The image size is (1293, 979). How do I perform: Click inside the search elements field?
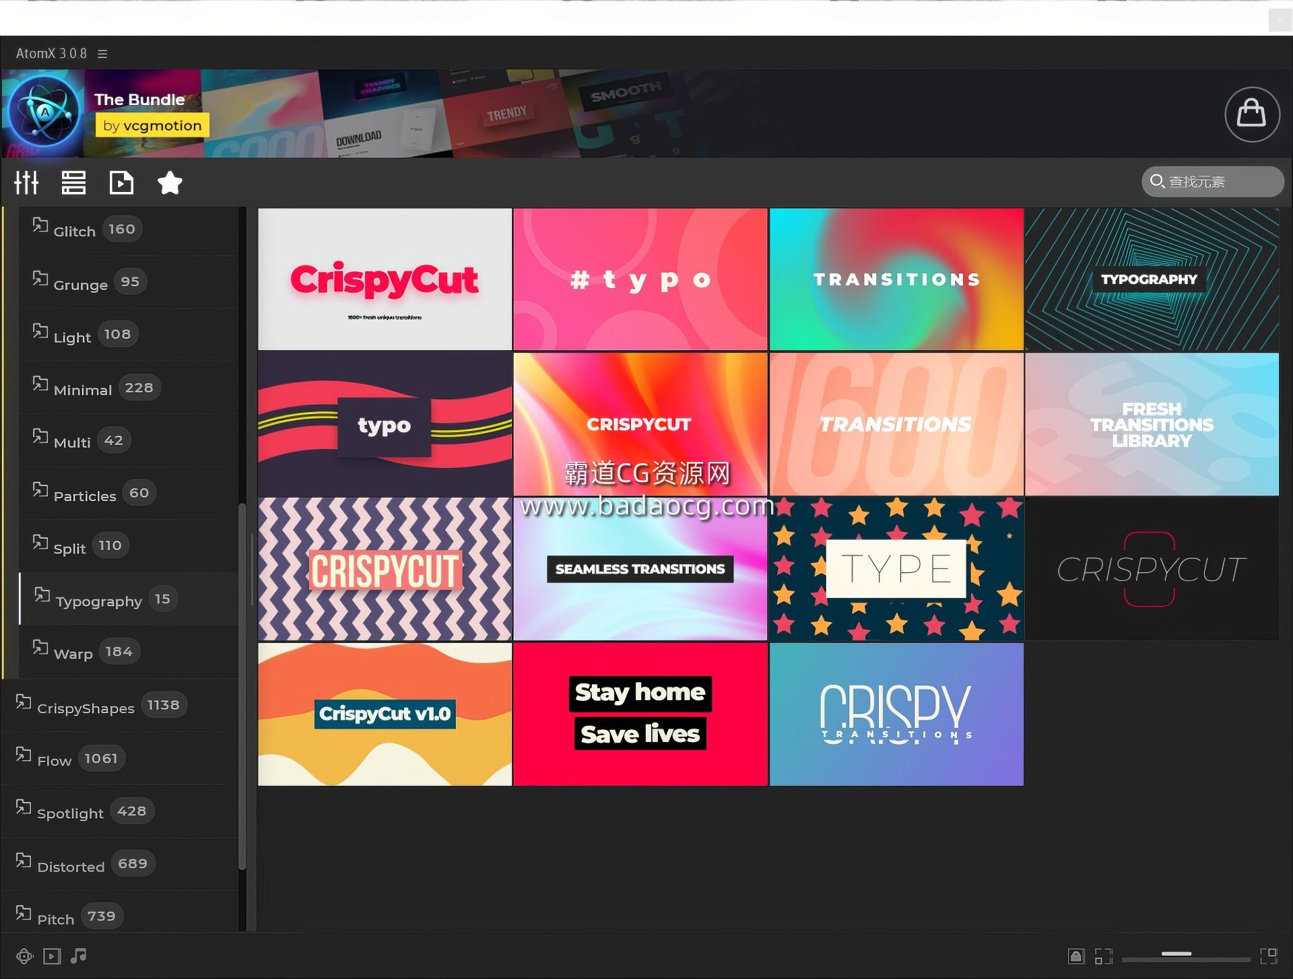click(1213, 182)
